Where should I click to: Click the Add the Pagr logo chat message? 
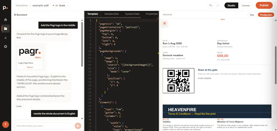coord(58,25)
